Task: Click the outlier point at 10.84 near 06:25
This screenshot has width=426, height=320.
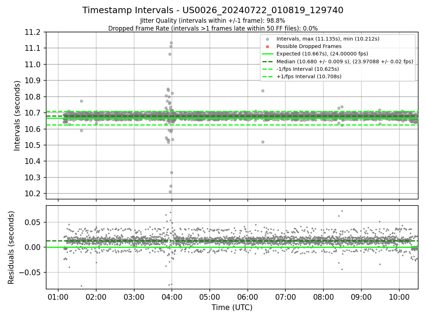Action: (x=263, y=91)
